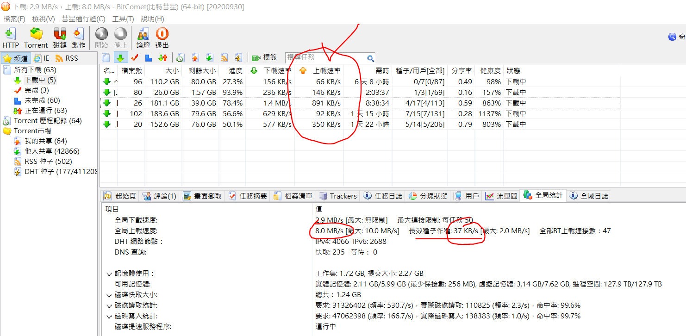The image size is (686, 336).
Task: Open the torrent maker (製作)
Action: tap(79, 38)
